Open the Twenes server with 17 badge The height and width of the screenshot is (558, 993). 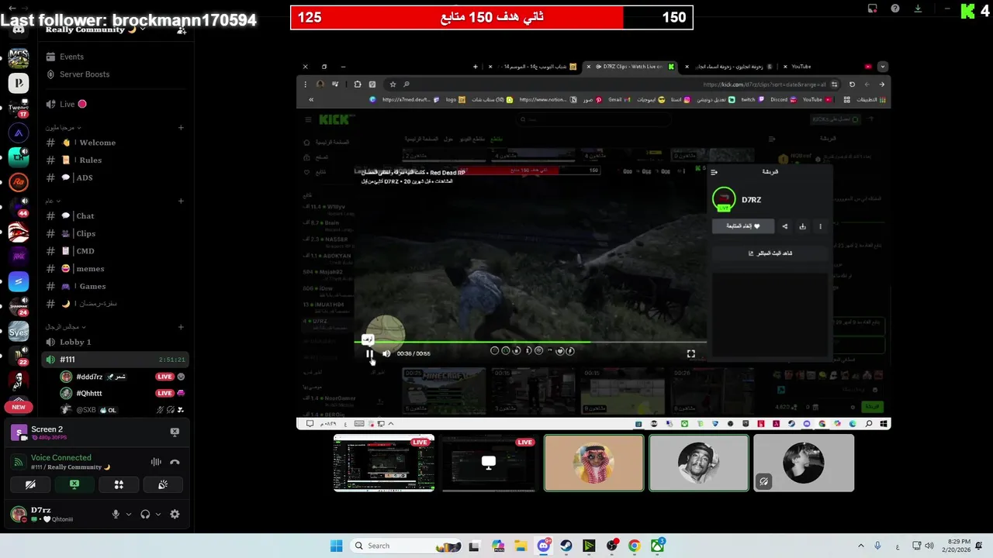(19, 108)
